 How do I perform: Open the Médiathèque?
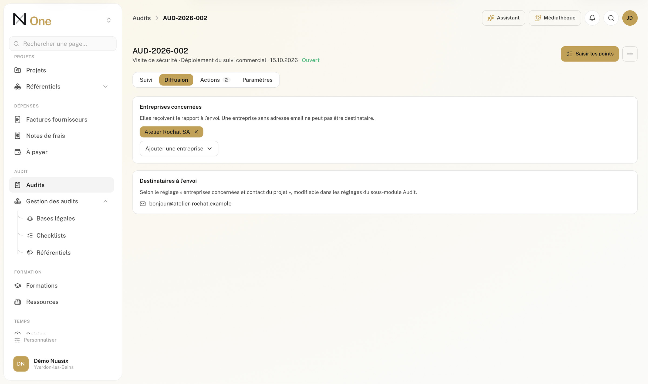click(x=555, y=18)
